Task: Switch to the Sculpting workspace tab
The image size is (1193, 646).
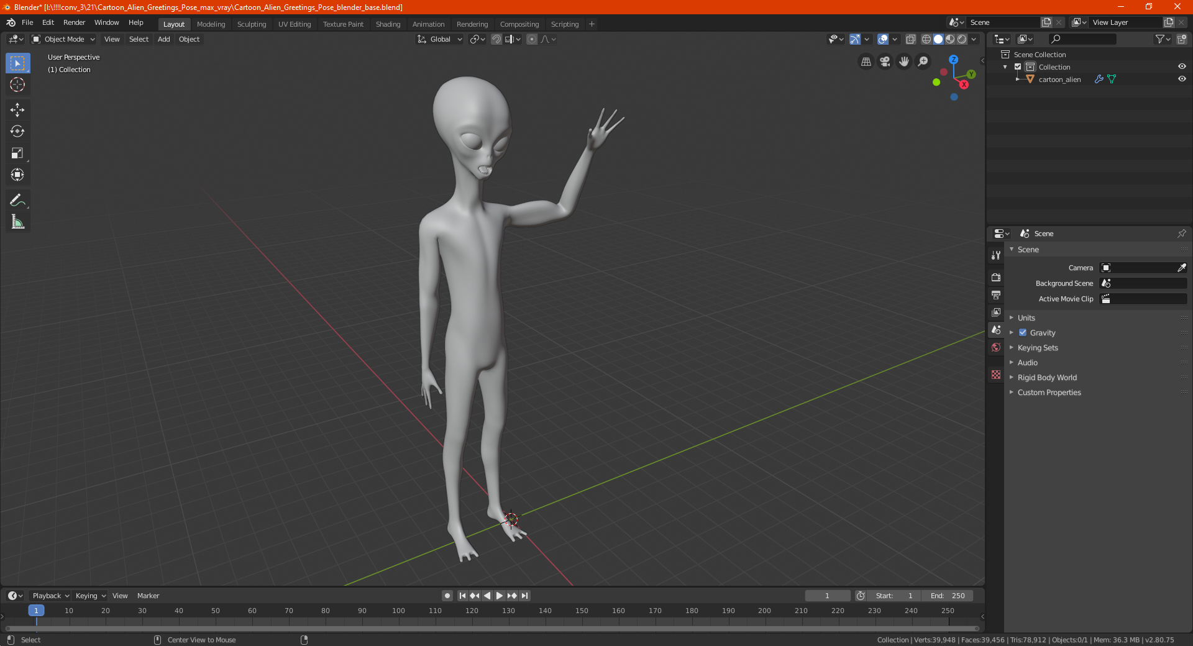Action: [x=252, y=24]
